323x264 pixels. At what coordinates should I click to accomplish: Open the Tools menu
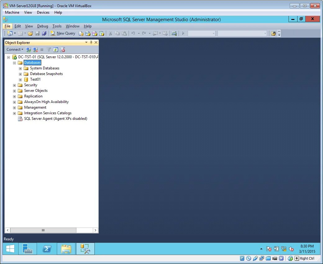pyautogui.click(x=57, y=26)
